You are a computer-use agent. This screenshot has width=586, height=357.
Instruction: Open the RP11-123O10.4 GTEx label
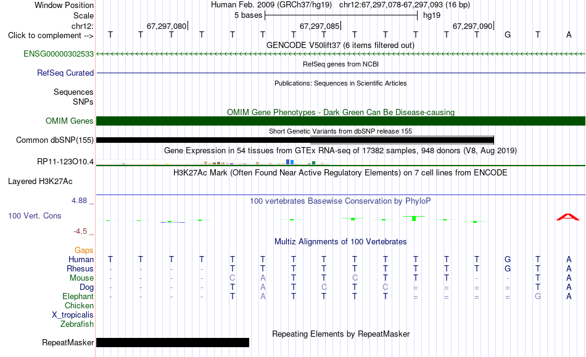[x=65, y=161]
